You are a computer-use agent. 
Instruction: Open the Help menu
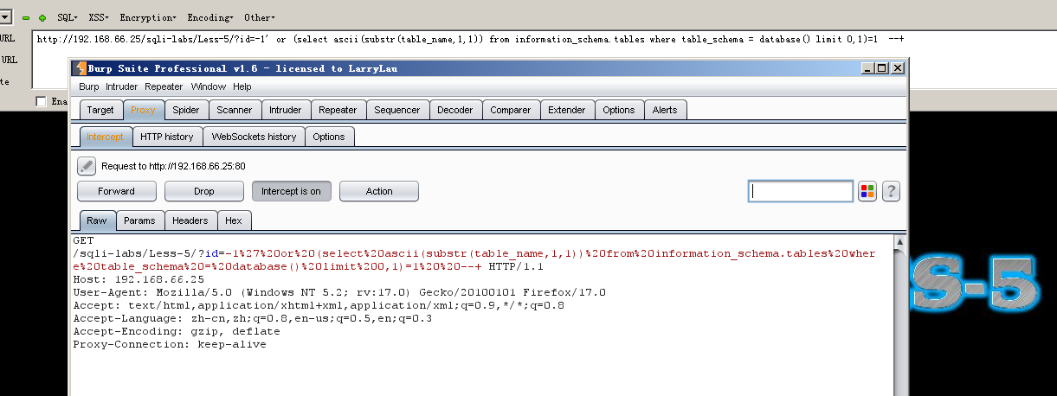(x=242, y=86)
